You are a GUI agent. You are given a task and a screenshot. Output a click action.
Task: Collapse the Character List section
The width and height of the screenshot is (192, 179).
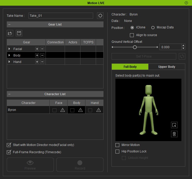(x=9, y=94)
